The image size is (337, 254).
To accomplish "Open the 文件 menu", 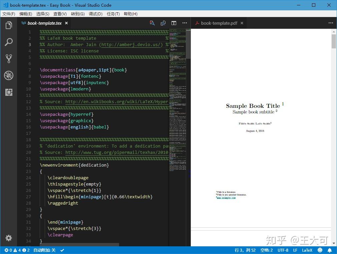I will pos(8,14).
